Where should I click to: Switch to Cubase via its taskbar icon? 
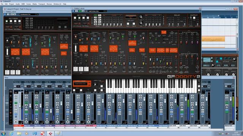point(50,133)
